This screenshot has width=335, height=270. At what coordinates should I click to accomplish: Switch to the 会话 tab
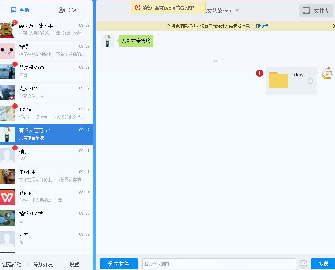click(20, 10)
